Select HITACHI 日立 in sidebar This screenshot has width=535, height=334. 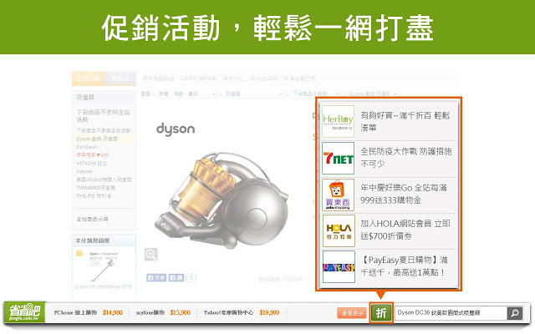coord(91,164)
